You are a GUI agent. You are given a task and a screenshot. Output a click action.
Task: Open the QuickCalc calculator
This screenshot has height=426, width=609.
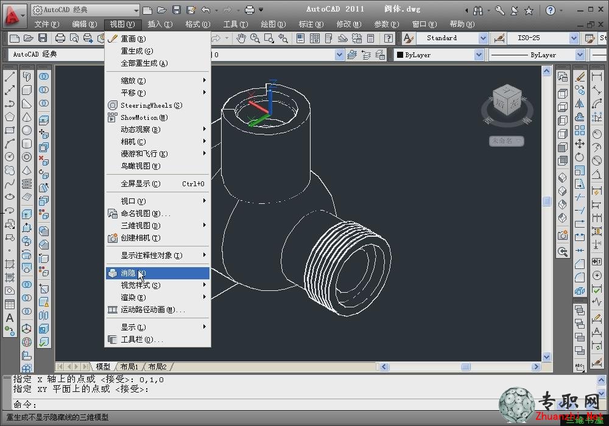tap(371, 38)
